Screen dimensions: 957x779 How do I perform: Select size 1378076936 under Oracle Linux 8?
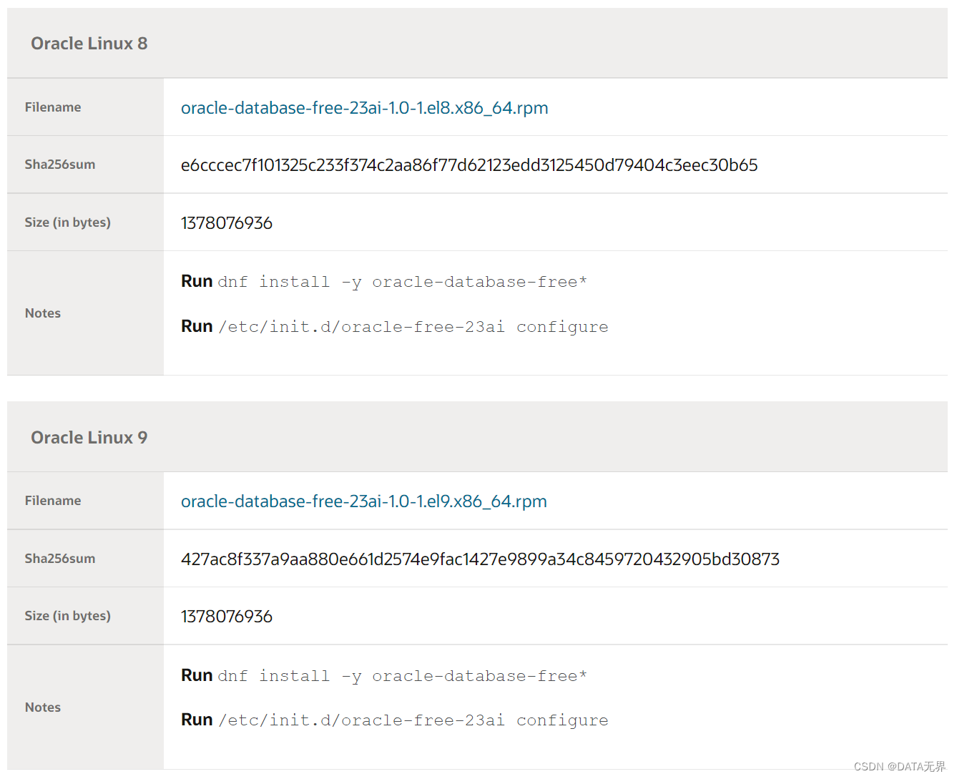coord(227,223)
